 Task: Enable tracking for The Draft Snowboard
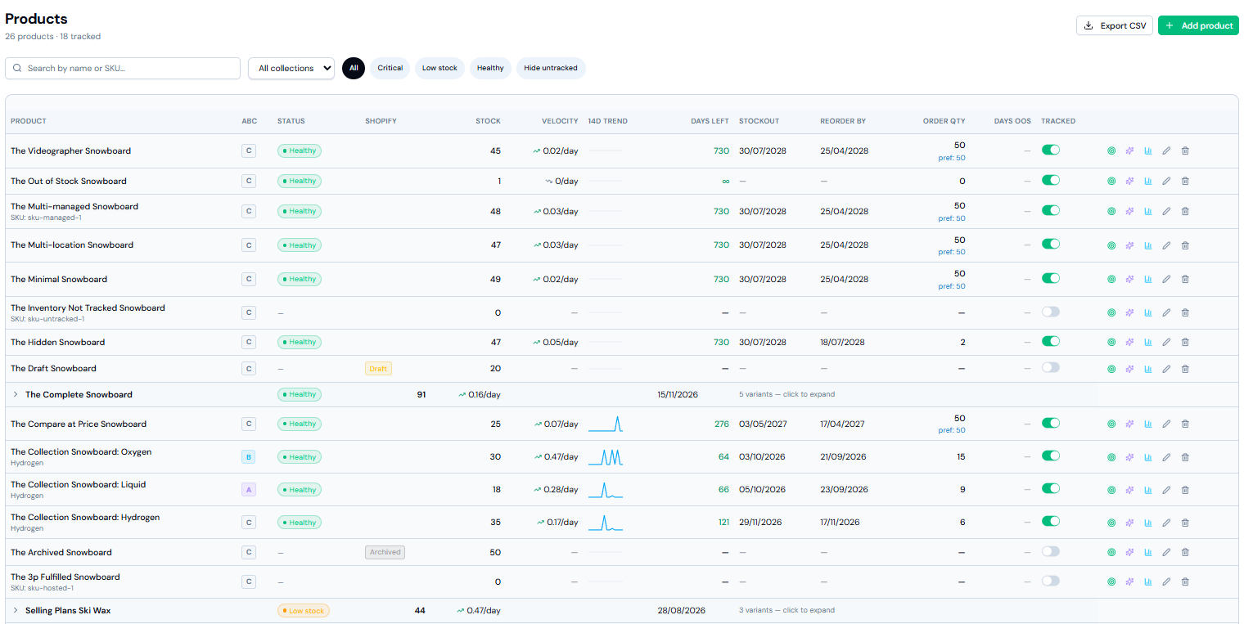[x=1050, y=368]
